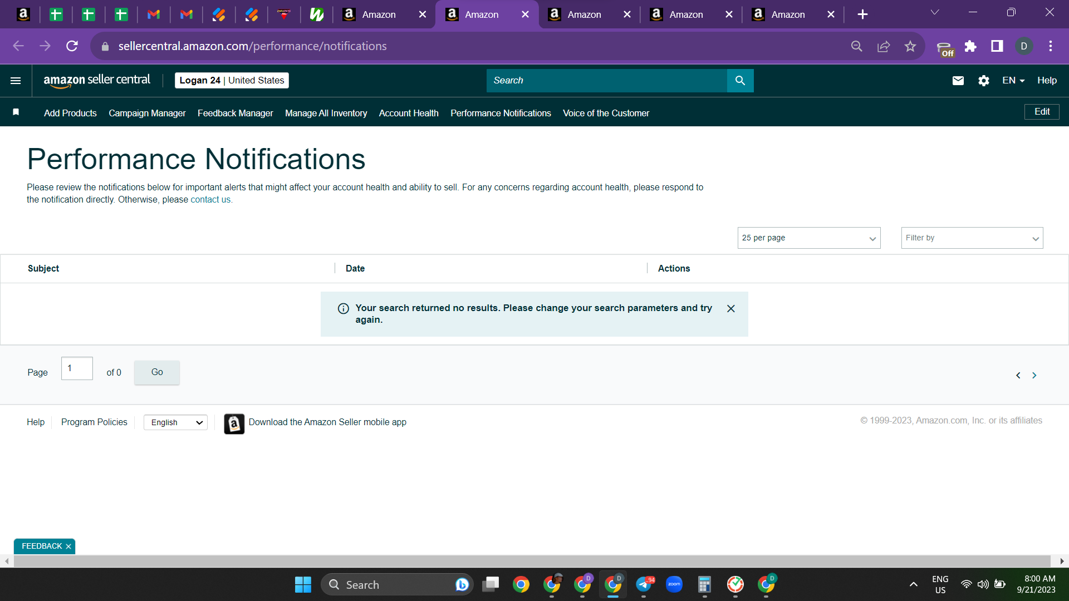Open the Program Policies link
This screenshot has width=1069, height=601.
click(x=94, y=422)
